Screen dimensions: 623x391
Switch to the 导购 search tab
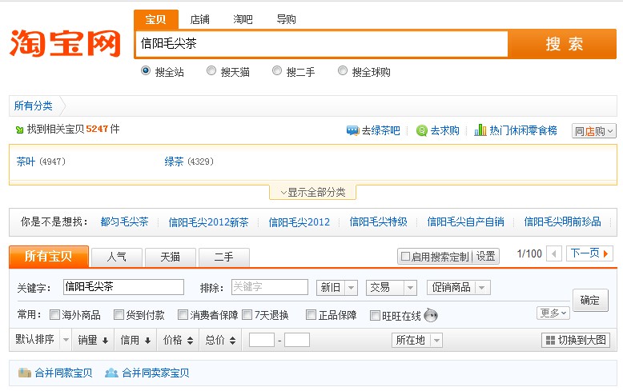coord(287,19)
